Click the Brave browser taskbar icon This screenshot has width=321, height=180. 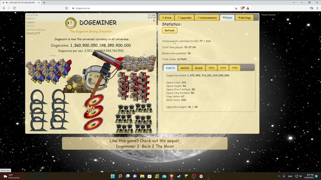(172, 176)
